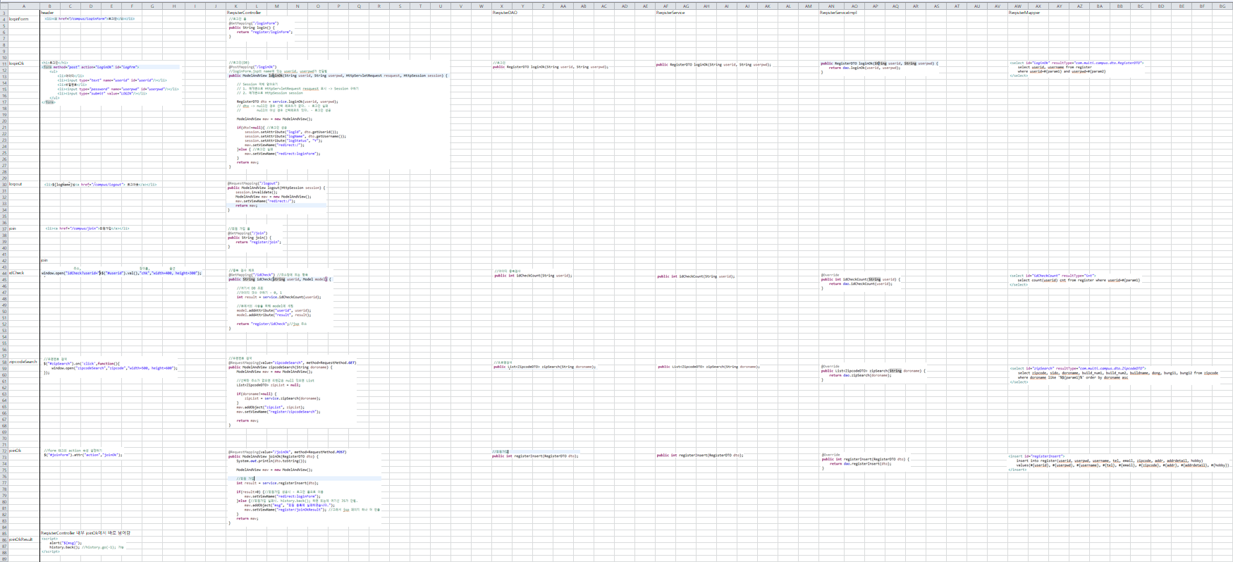This screenshot has height=562, width=1233.
Task: Select the mapper registerInsert insert query snippet
Action: click(1119, 463)
